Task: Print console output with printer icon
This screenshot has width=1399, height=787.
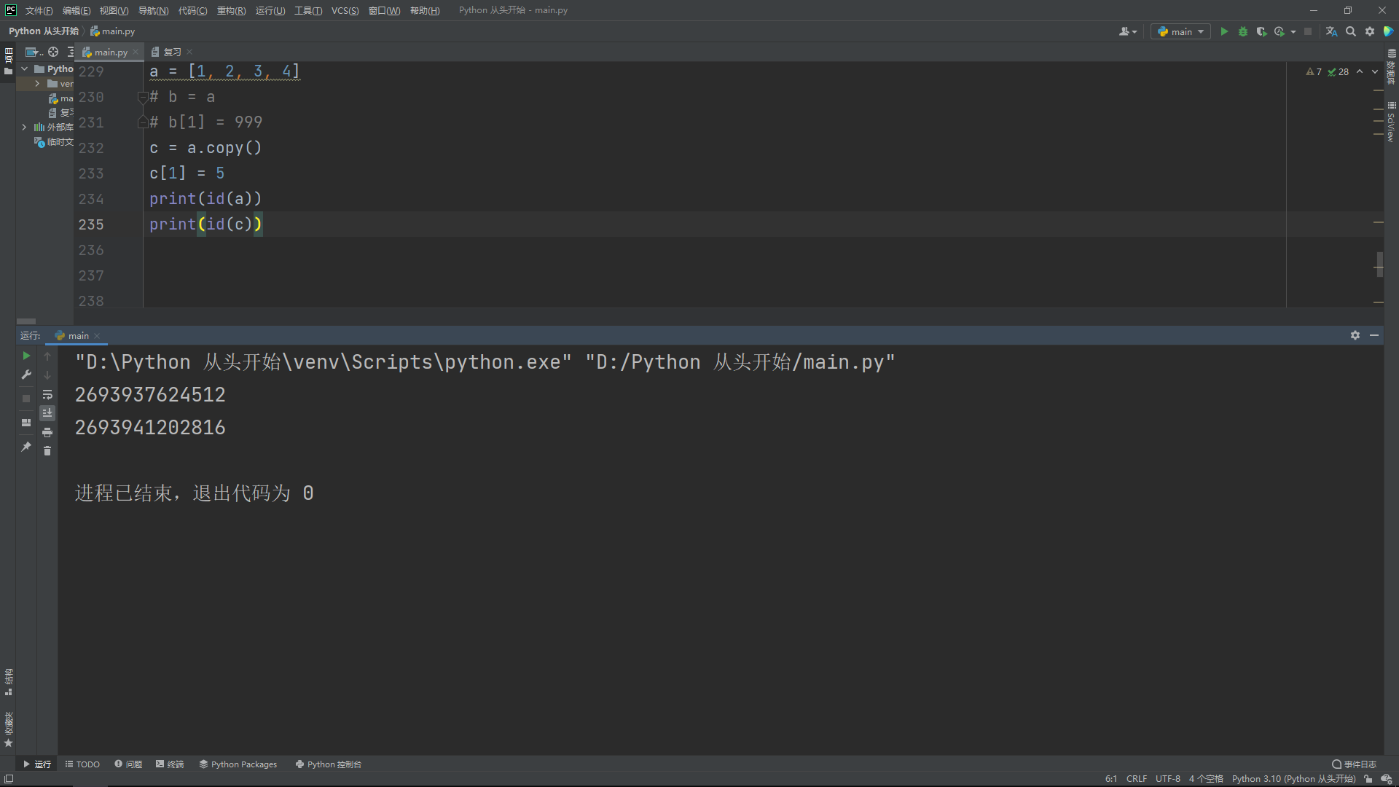Action: click(x=47, y=432)
